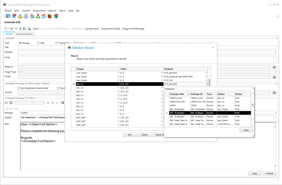Select the Task type radio button
This screenshot has width=282, height=185.
(x=38, y=43)
